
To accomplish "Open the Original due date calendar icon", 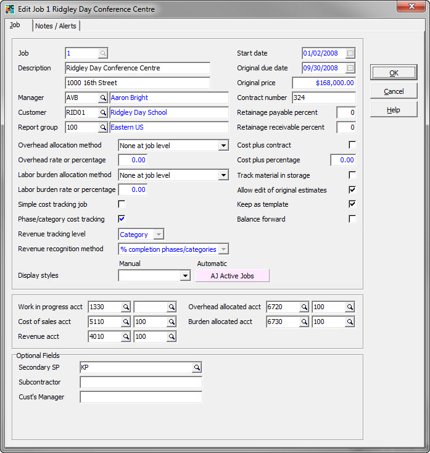I will (350, 68).
